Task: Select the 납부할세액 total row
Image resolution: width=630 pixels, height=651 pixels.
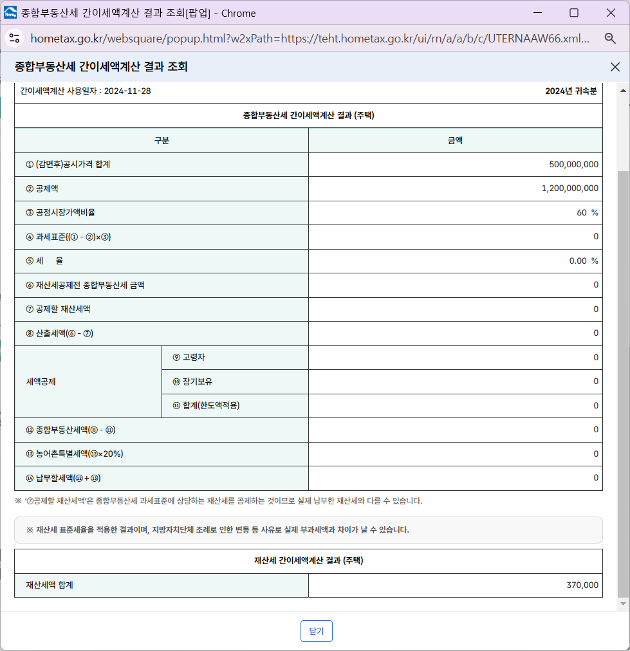Action: click(455, 479)
